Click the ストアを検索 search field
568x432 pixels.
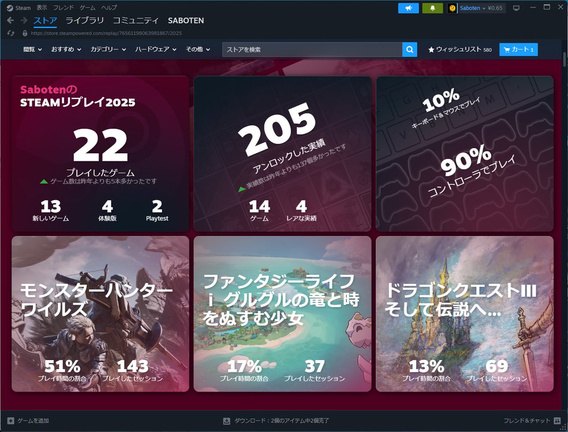312,49
